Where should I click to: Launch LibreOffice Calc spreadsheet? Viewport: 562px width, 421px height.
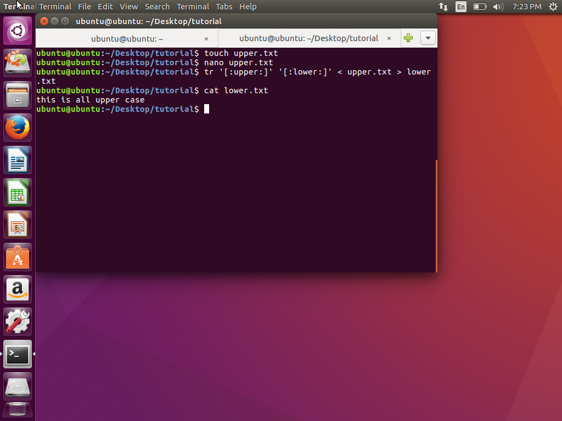pos(17,192)
